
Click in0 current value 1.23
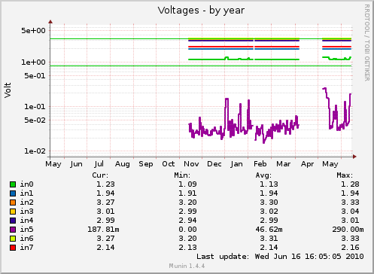pos(105,184)
